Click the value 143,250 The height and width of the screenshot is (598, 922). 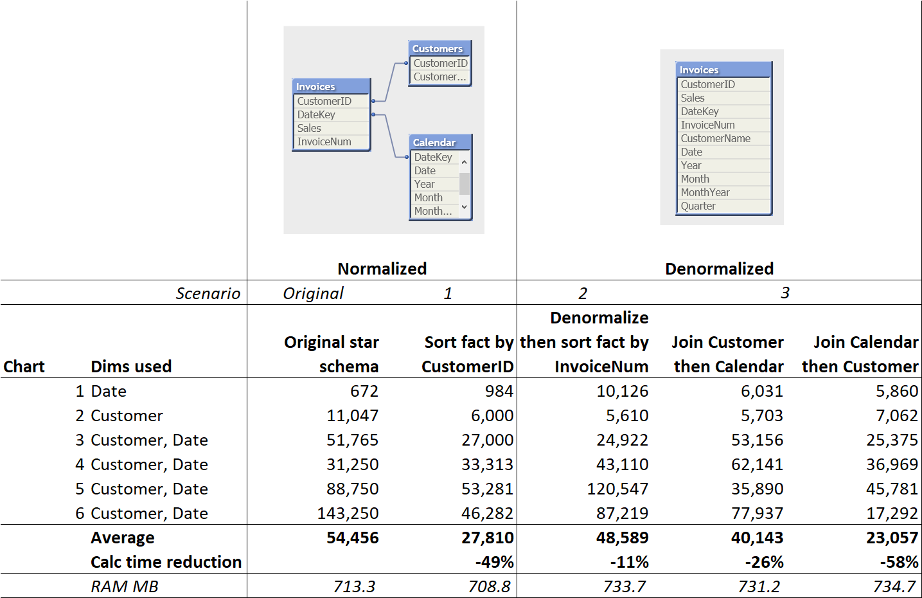click(x=348, y=513)
